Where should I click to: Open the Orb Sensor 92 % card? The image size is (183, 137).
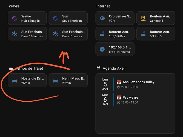point(115,18)
